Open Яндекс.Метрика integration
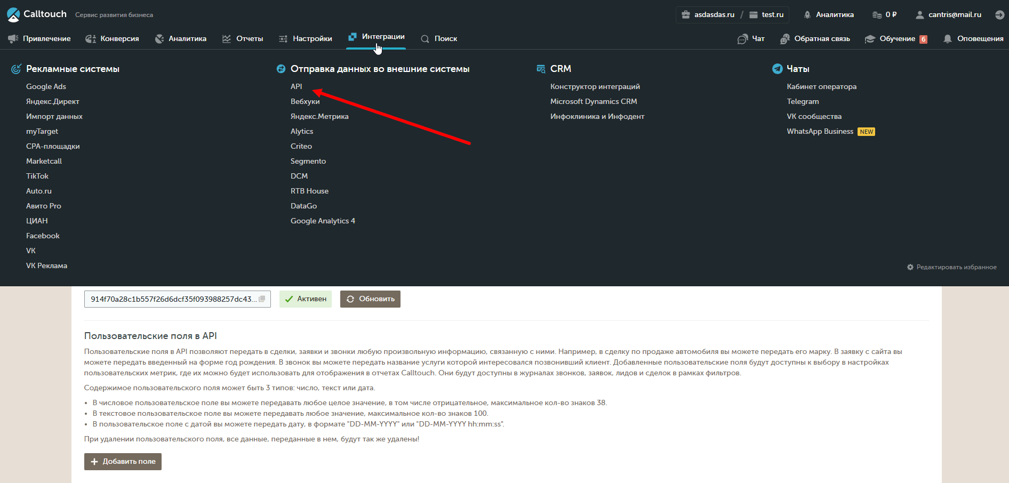This screenshot has height=483, width=1009. tap(319, 116)
